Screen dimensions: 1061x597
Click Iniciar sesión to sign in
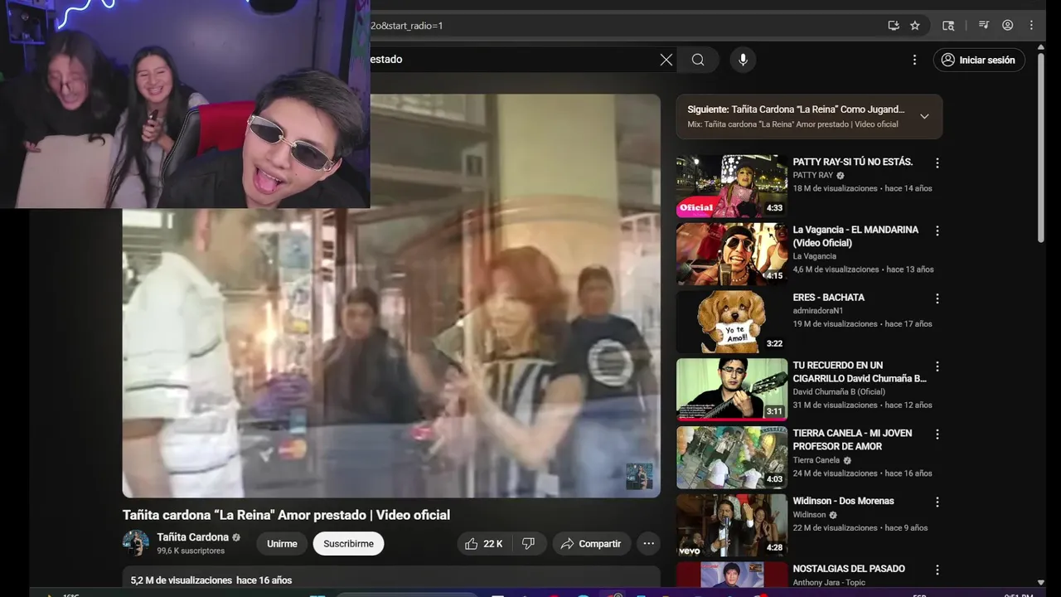pyautogui.click(x=979, y=60)
